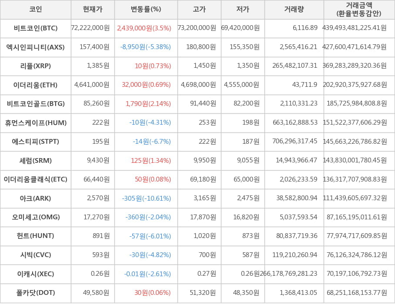Click CVC change -30원(-4.82%)

tap(150, 255)
